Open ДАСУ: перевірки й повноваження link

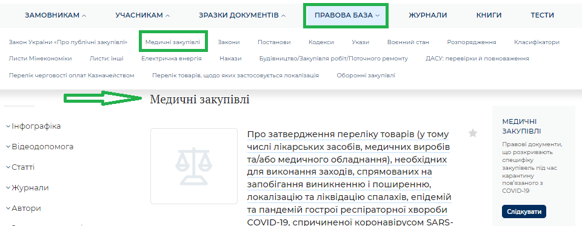pos(477,59)
